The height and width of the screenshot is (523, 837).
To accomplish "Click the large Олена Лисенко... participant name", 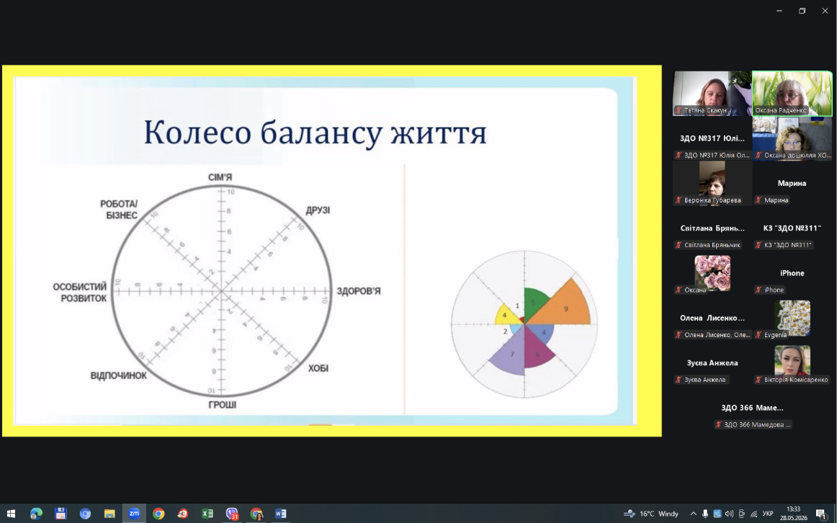I will 712,318.
